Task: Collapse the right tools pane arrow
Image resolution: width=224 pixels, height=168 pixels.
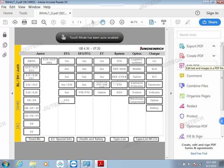Action: click(171, 93)
